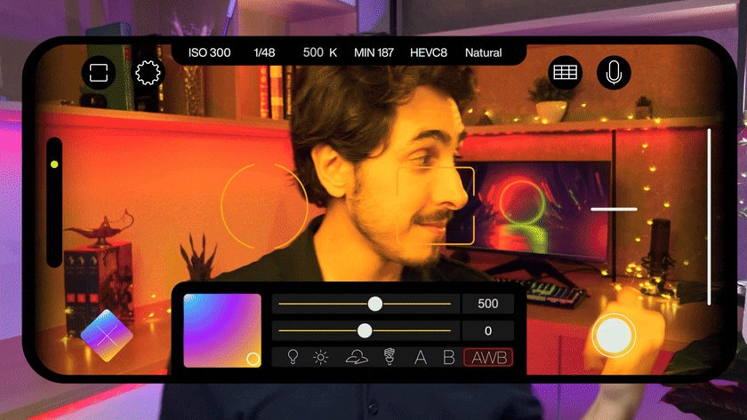Select the cloudy white balance preset
Viewport: 747px width, 420px height.
[357, 357]
